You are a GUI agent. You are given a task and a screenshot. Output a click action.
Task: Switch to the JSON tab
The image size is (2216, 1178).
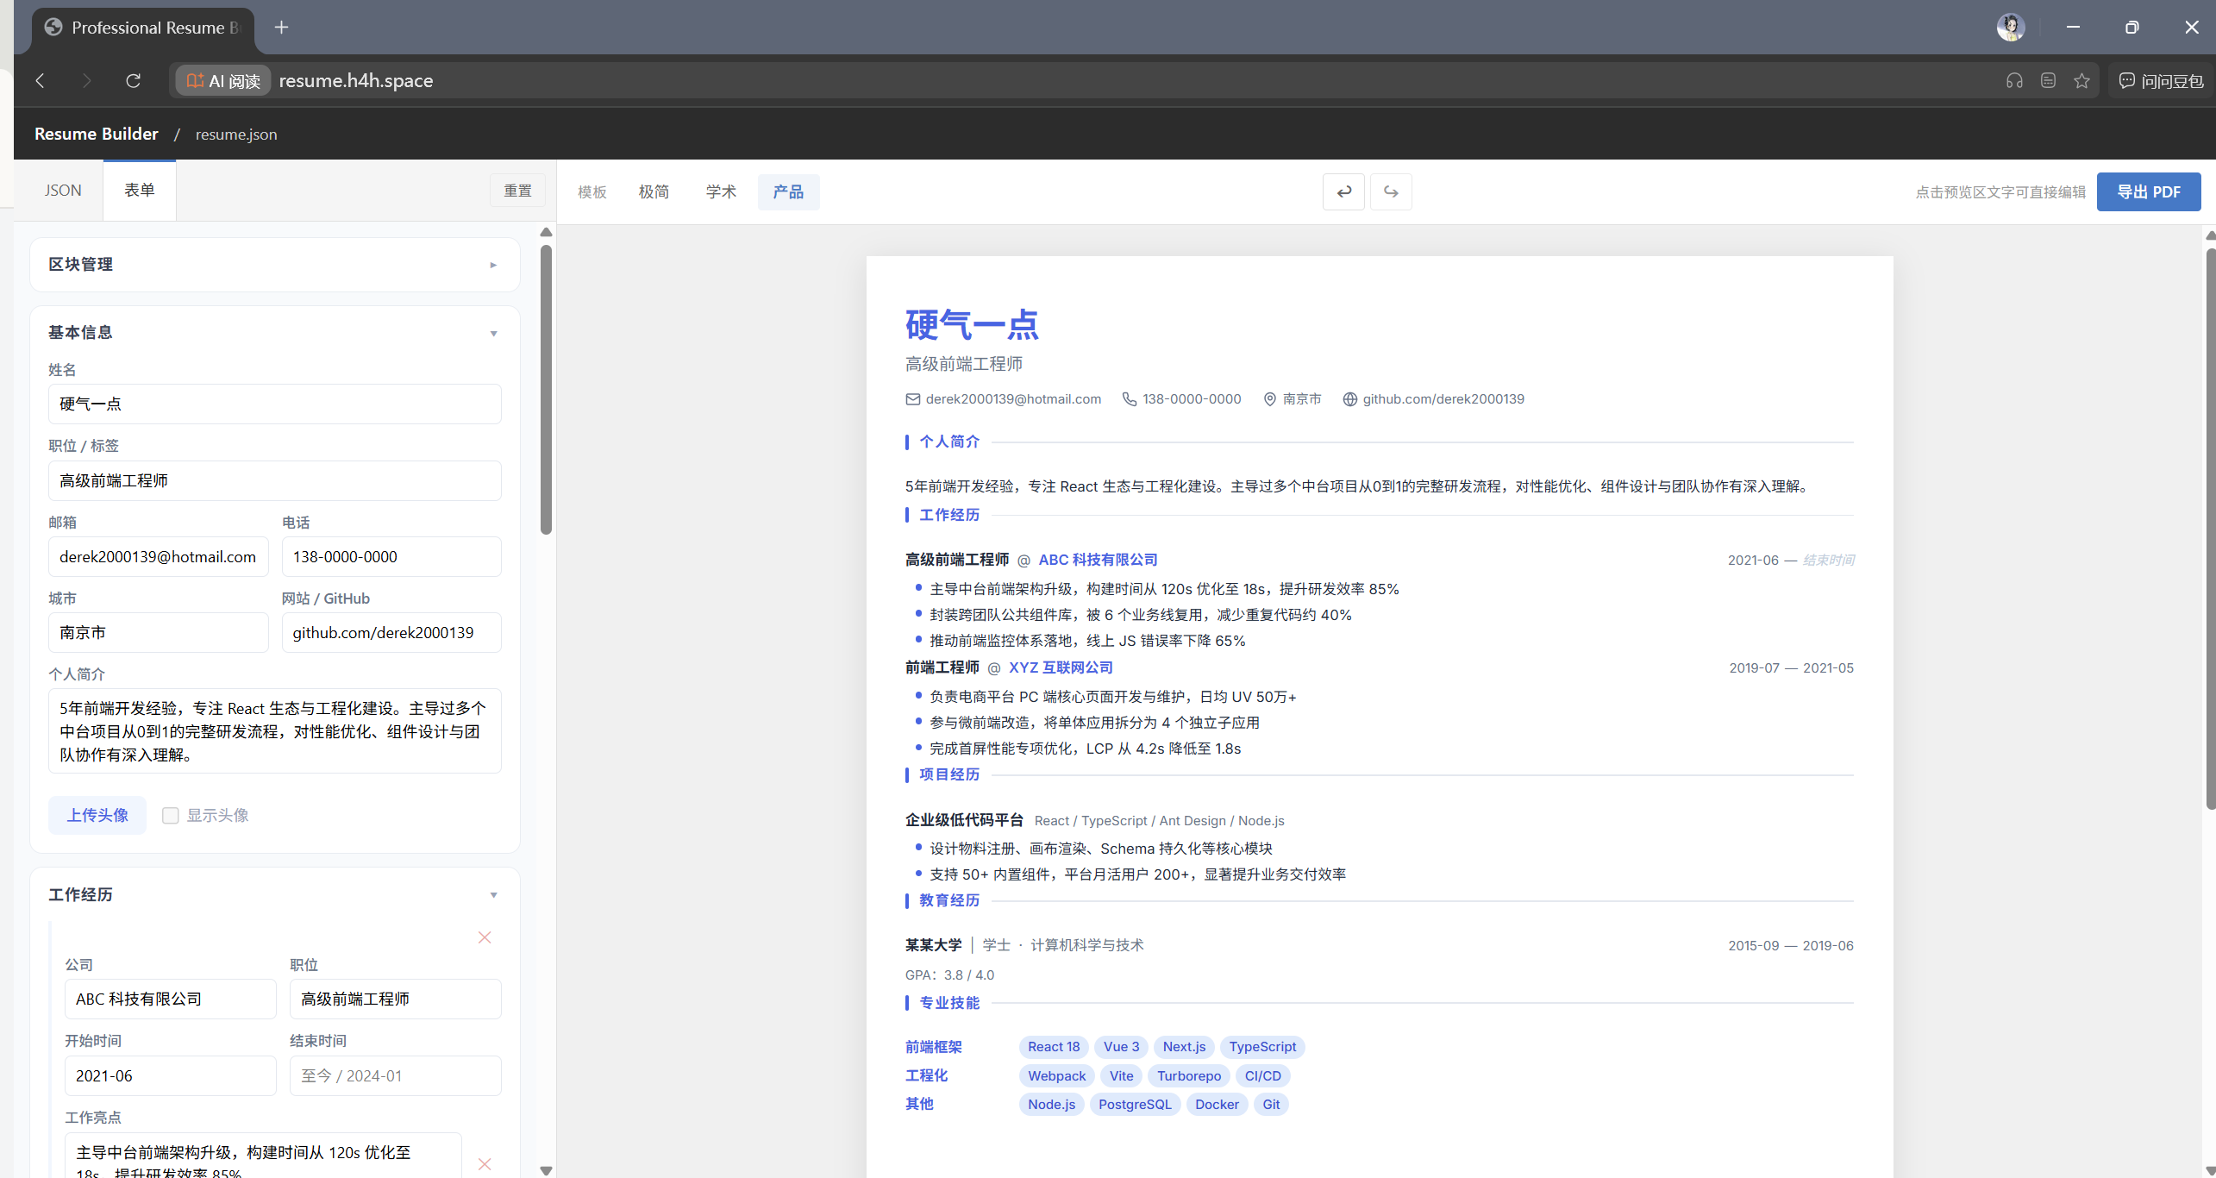(x=63, y=191)
